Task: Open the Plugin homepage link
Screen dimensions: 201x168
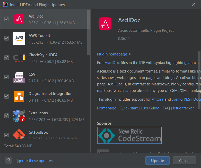Action: [112, 54]
